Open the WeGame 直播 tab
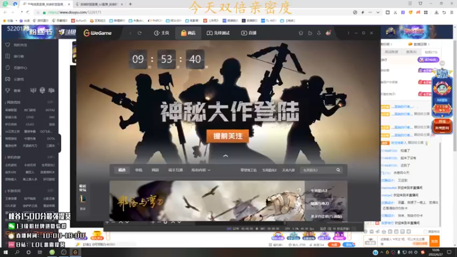Screen dimensions: 457x257 pos(249,33)
